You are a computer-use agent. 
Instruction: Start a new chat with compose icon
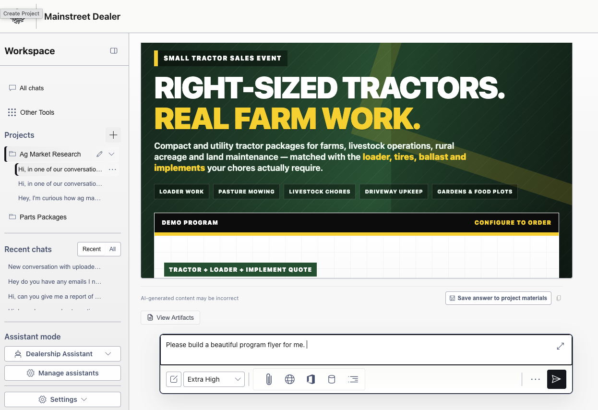(173, 379)
